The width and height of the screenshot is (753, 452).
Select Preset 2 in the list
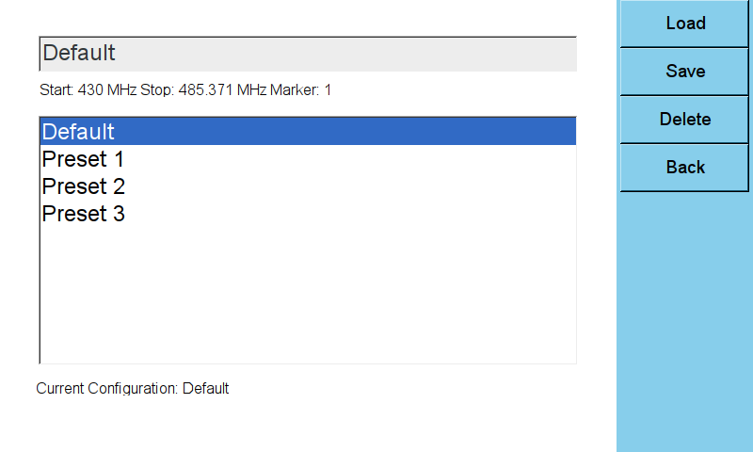pyautogui.click(x=308, y=186)
